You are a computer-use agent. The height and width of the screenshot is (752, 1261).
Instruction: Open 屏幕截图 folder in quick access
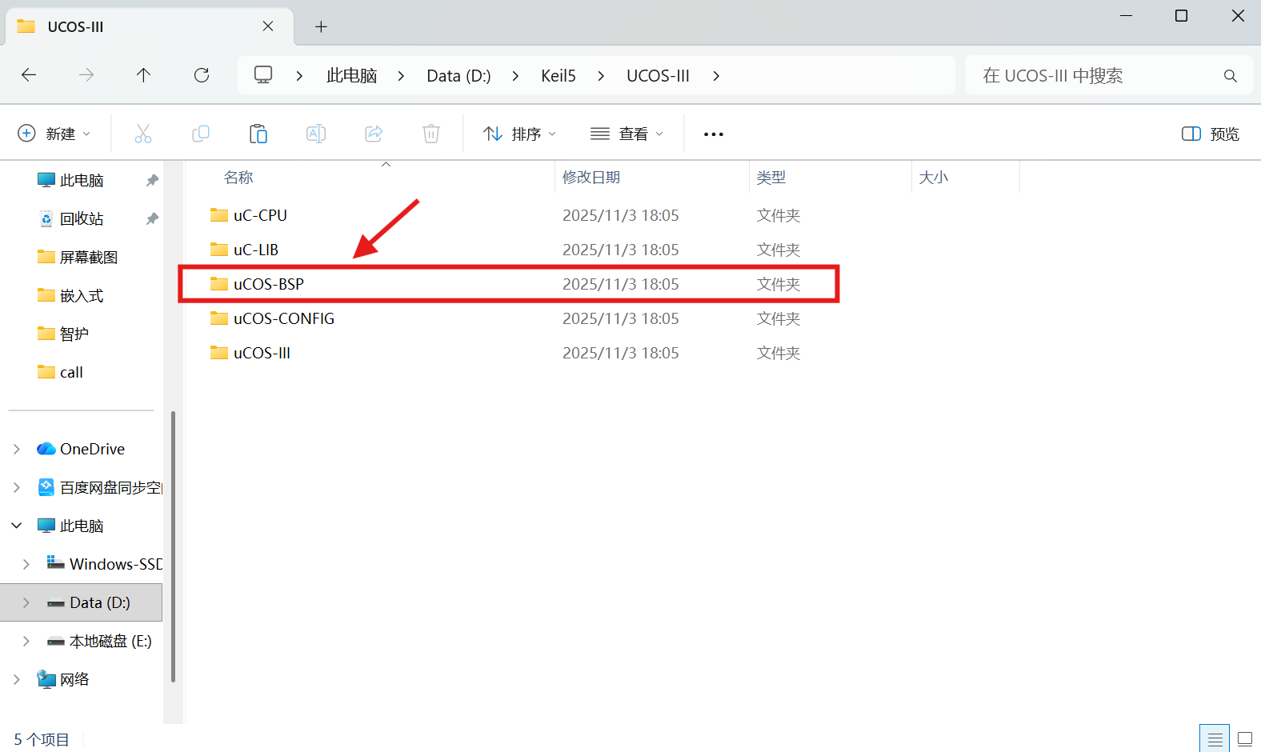78,257
